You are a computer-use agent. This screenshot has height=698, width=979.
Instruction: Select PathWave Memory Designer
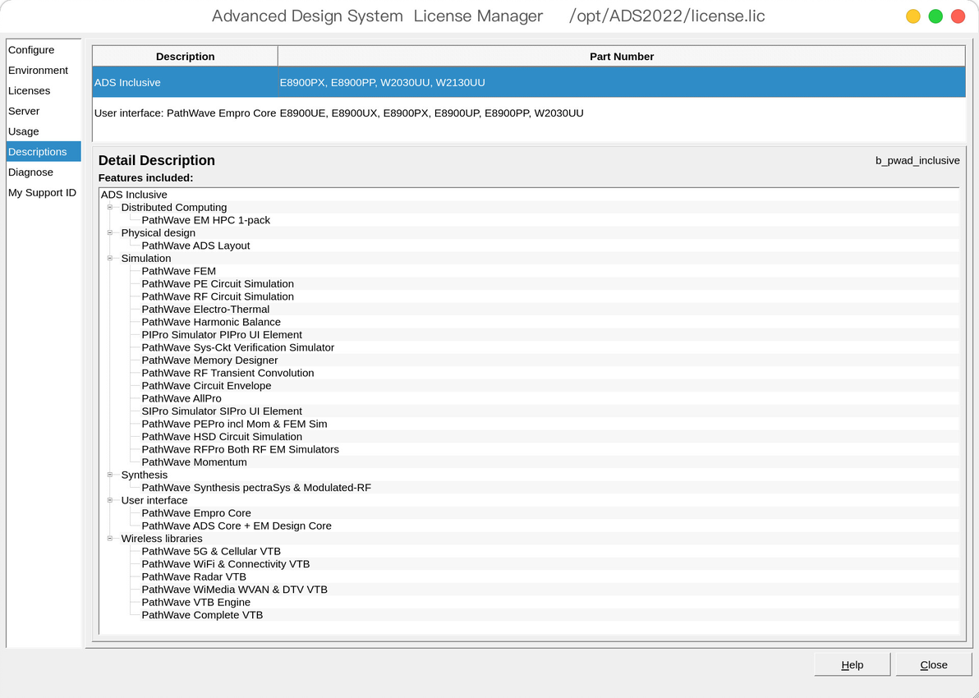pyautogui.click(x=209, y=360)
